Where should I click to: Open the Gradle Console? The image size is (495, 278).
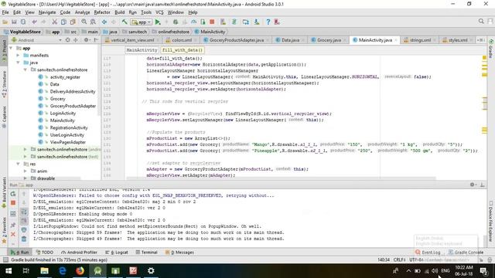point(466,253)
